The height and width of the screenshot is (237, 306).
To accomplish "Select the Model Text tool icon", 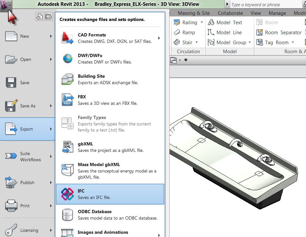I will tap(211, 22).
